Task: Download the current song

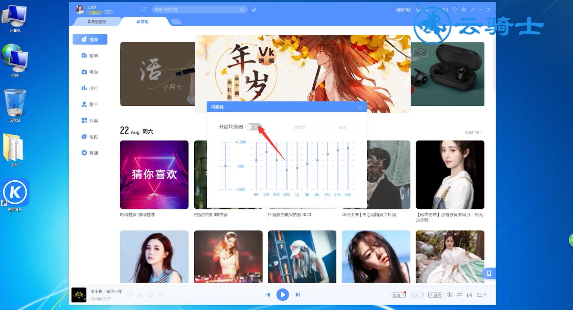Action: click(x=140, y=295)
